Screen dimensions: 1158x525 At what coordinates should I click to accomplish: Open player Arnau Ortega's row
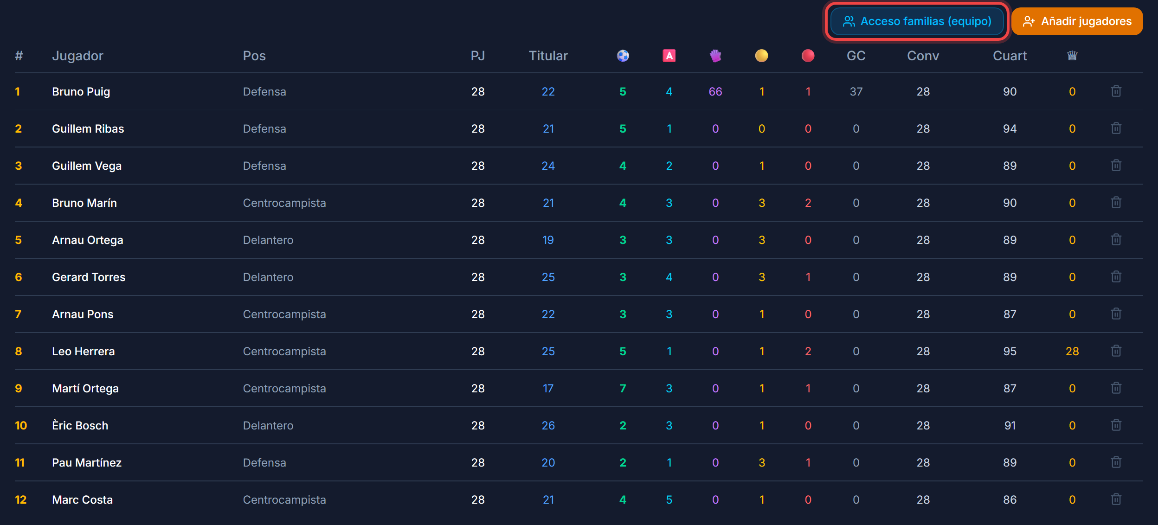[579, 240]
